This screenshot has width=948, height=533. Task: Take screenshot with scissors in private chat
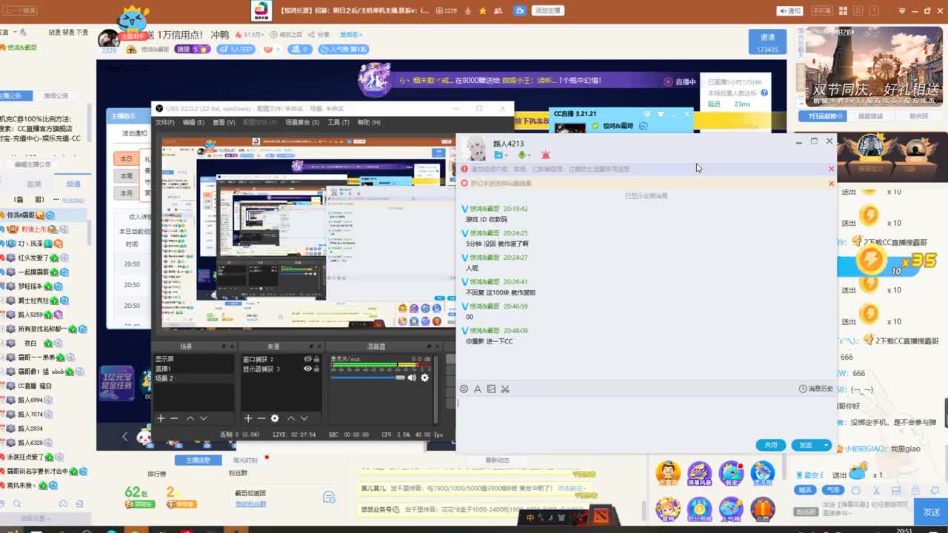[505, 389]
